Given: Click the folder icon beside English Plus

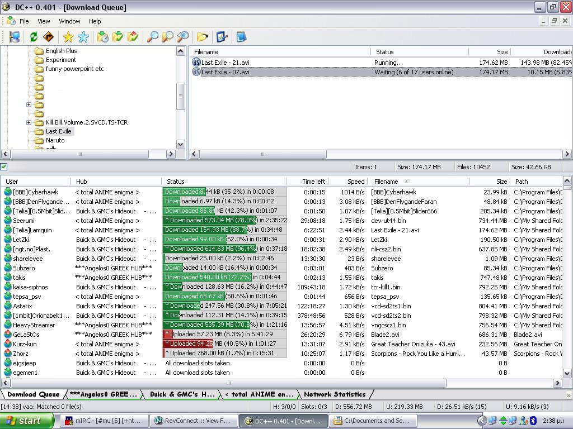Looking at the screenshot, I should click(39, 51).
